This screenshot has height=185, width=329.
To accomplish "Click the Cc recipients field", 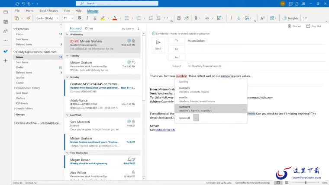I will tap(256, 49).
